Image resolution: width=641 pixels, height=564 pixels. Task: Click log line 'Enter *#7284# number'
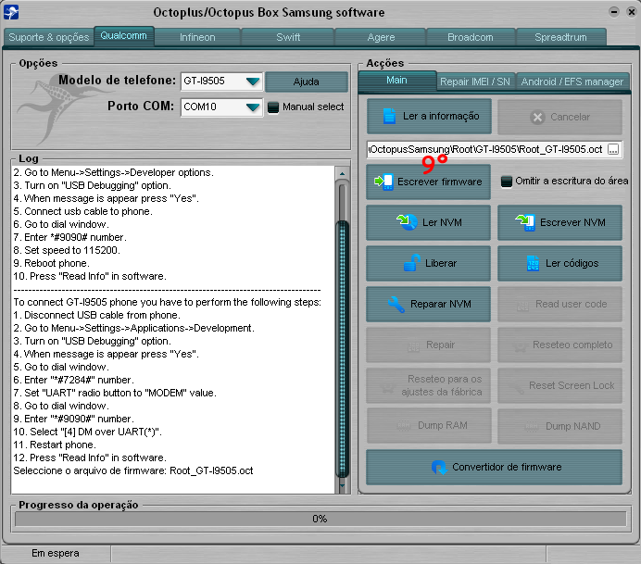(73, 380)
